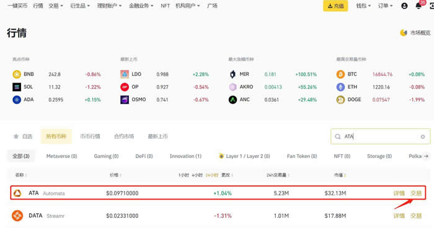Screen dimensions: 434x230
Task: Clear the ATA search text
Action: click(x=423, y=136)
